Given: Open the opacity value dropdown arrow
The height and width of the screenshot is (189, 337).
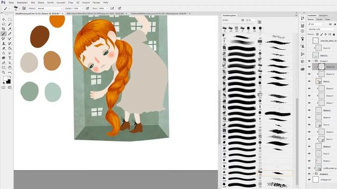Looking at the screenshot, I should tap(82, 8).
